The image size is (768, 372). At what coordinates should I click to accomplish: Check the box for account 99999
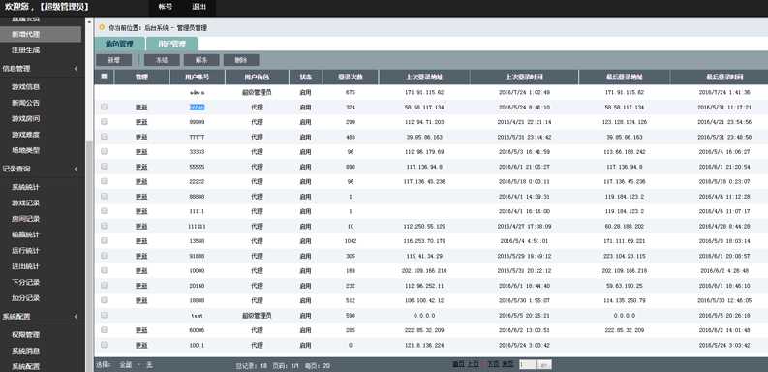click(104, 121)
